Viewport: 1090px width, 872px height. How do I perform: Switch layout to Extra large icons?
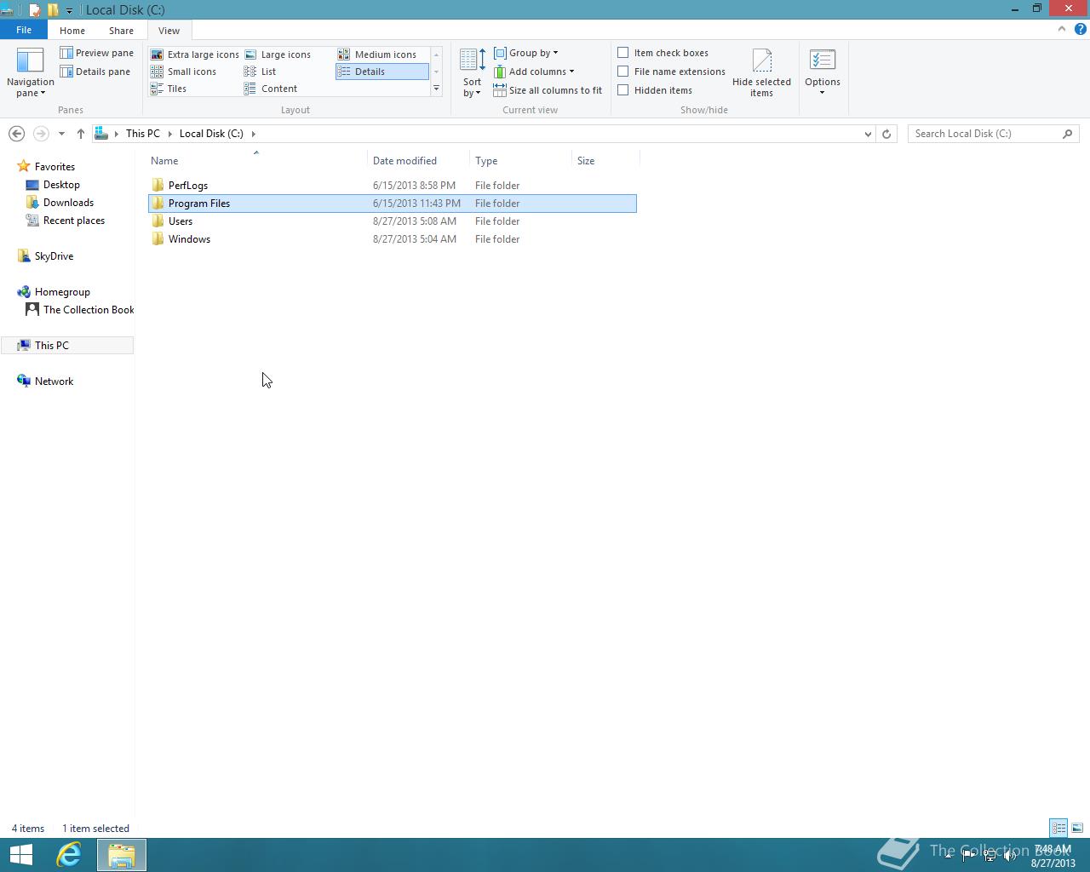(194, 54)
